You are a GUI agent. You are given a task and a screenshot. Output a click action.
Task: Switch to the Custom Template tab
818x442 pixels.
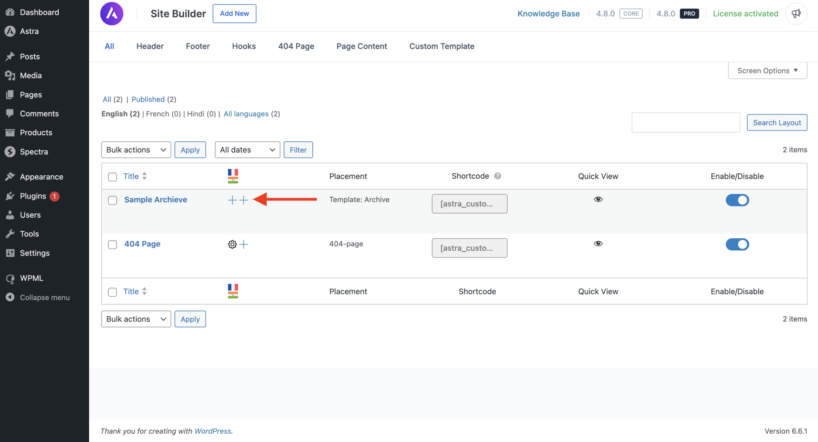[x=441, y=46]
